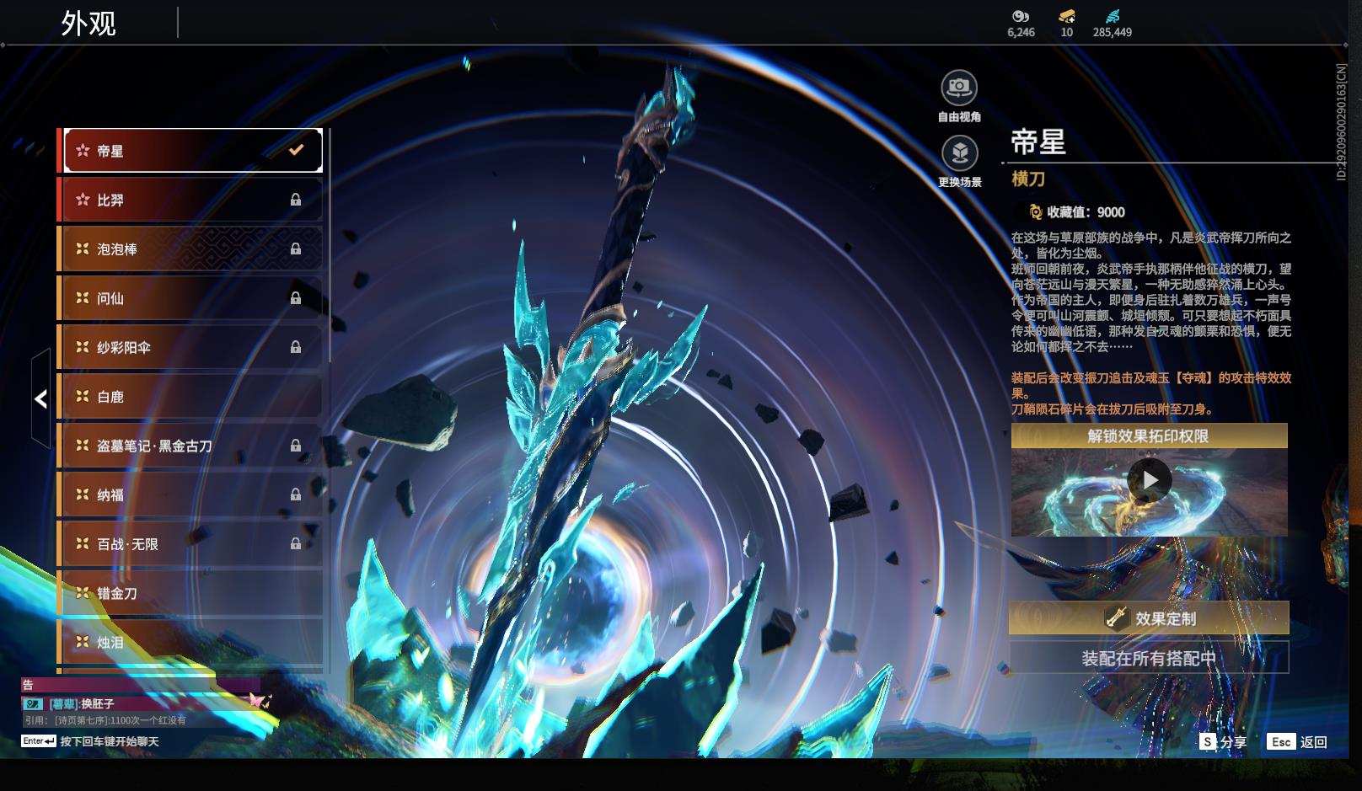
Task: Click the chat message 换胚子
Action: pyautogui.click(x=98, y=703)
